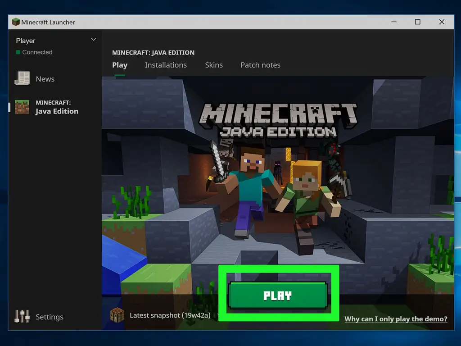Click the crafting table snapshot icon
461x346 pixels.
click(117, 315)
